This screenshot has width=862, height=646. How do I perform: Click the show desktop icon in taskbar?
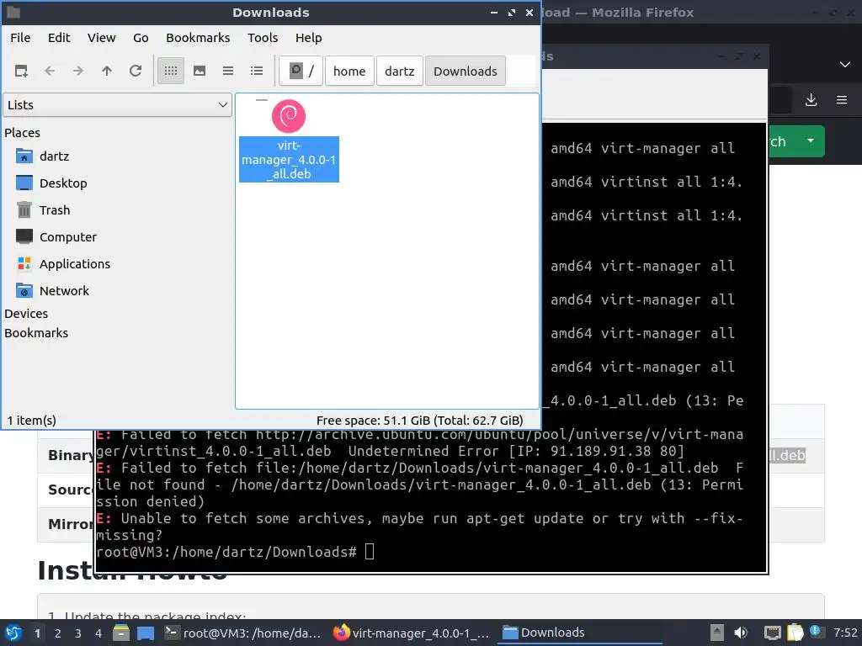(146, 633)
